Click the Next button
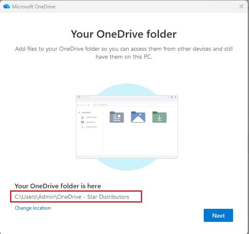249x234 pixels. pos(218,215)
